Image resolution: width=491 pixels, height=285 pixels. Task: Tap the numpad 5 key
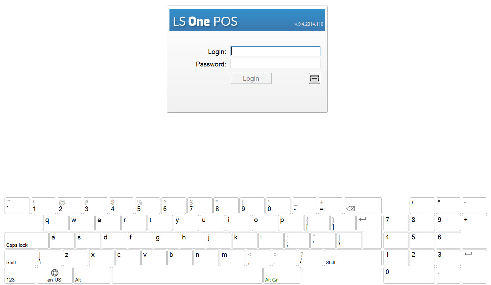[x=422, y=240]
